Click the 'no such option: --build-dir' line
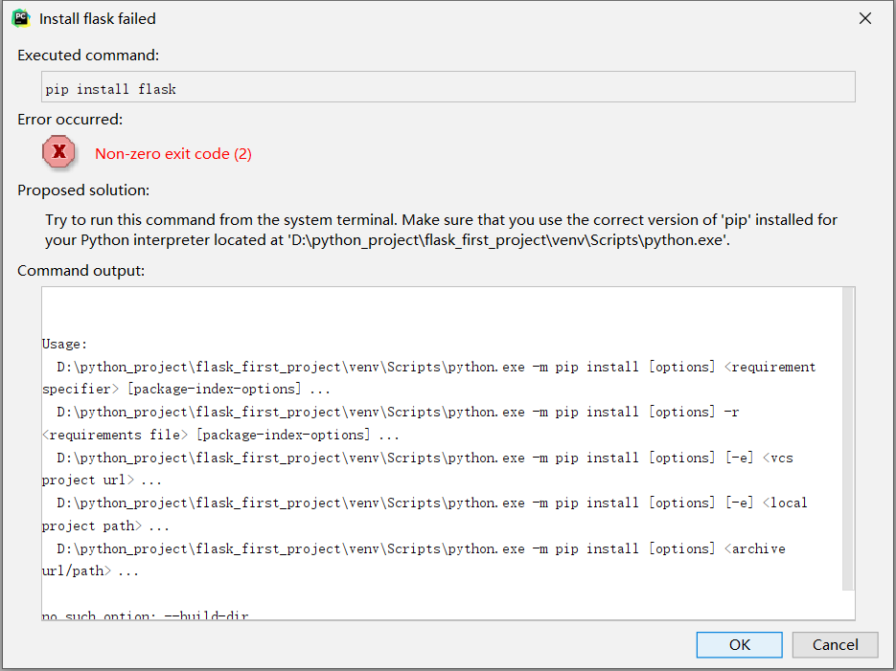This screenshot has height=671, width=896. (145, 615)
